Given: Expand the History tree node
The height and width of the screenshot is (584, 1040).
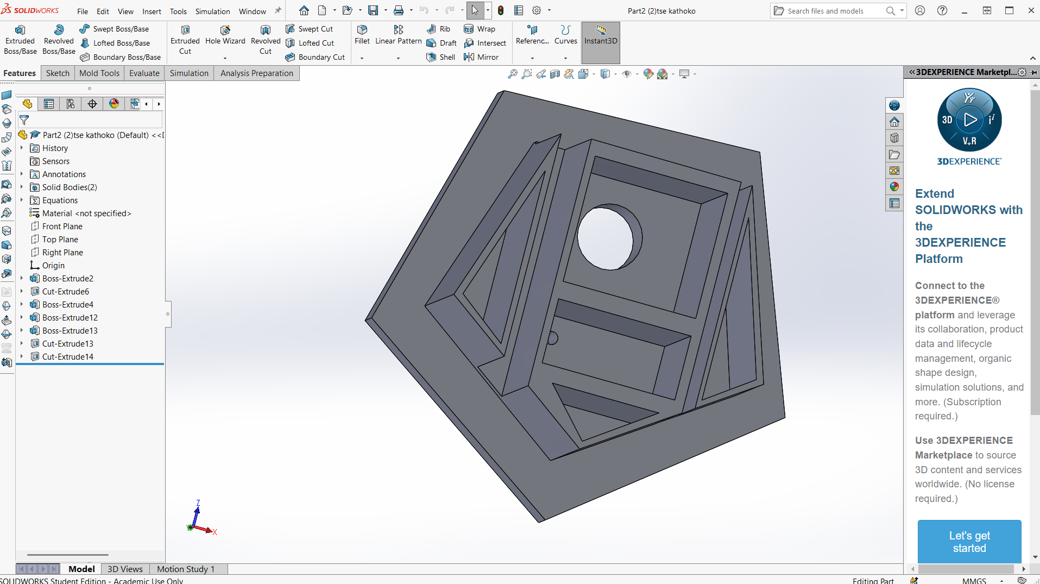Looking at the screenshot, I should (22, 148).
